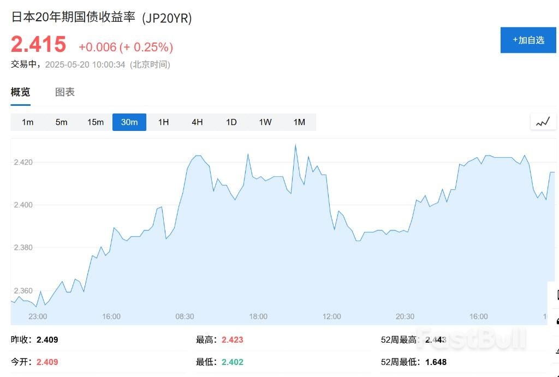Open the chart type line icon

pos(543,122)
